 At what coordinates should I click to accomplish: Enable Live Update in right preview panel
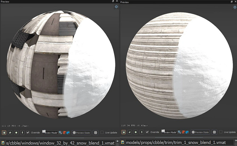(221, 132)
